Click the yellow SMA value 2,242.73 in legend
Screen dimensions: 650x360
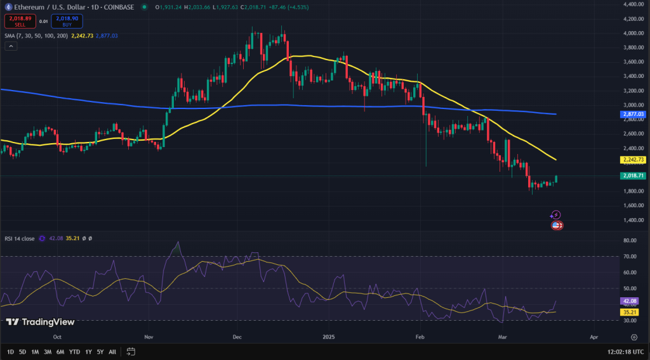point(82,36)
